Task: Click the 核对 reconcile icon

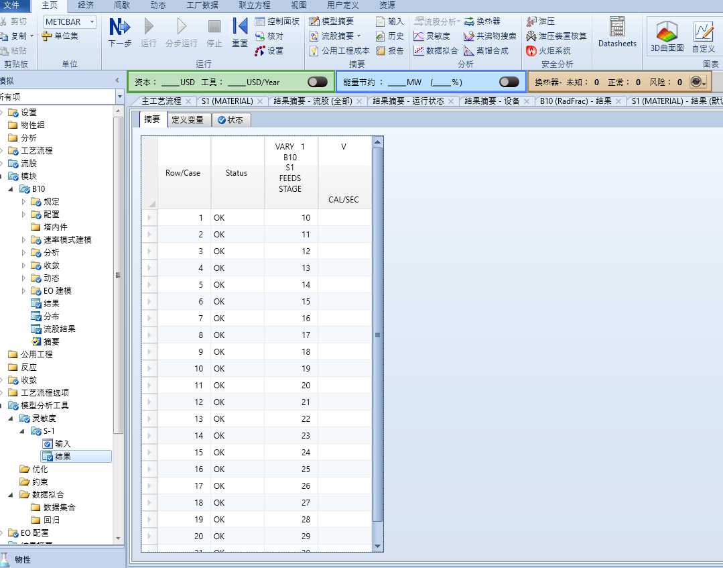Action: coord(269,36)
